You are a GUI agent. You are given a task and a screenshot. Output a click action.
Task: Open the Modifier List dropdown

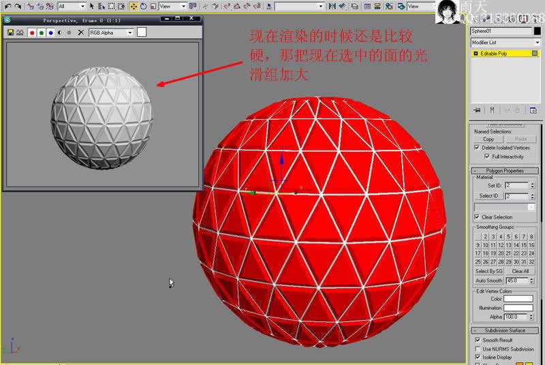tap(505, 42)
